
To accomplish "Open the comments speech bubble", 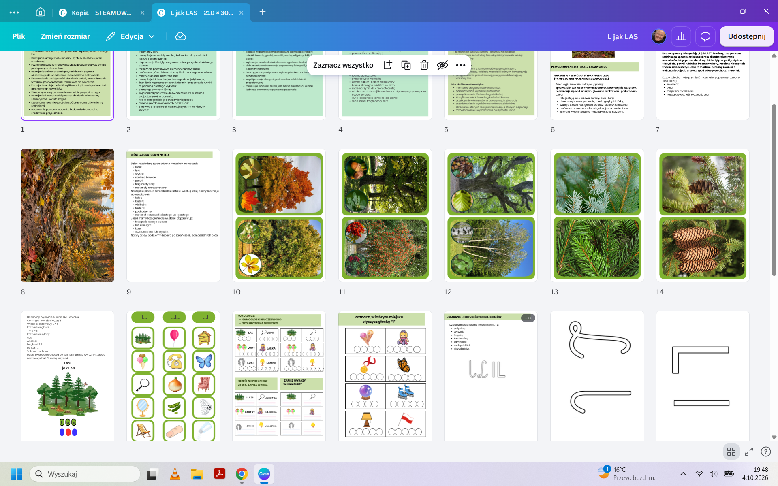I will click(x=705, y=36).
